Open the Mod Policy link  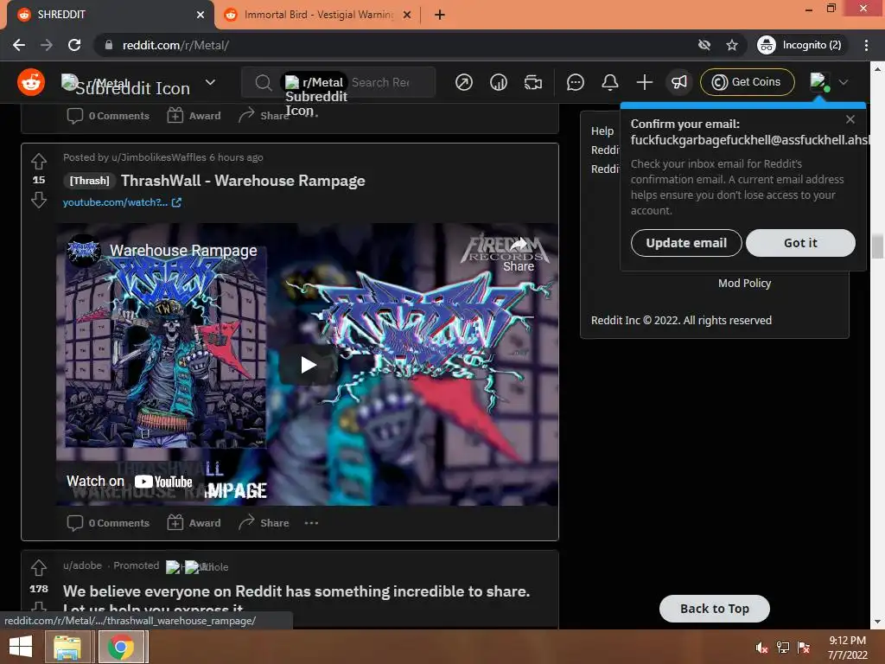pos(744,283)
